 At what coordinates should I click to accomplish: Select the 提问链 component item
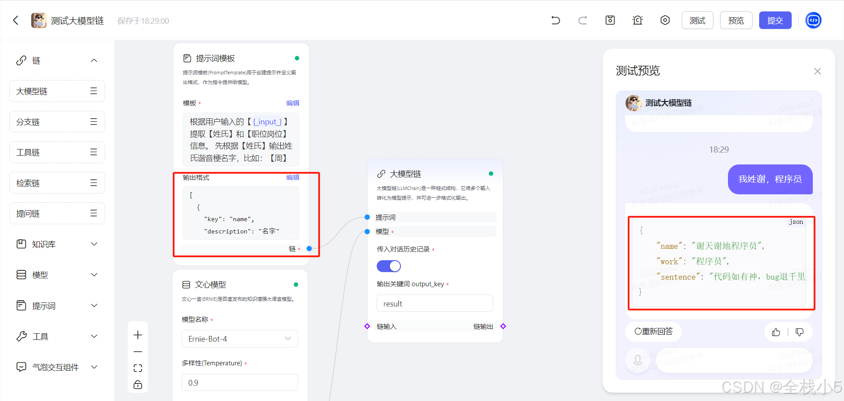[57, 213]
